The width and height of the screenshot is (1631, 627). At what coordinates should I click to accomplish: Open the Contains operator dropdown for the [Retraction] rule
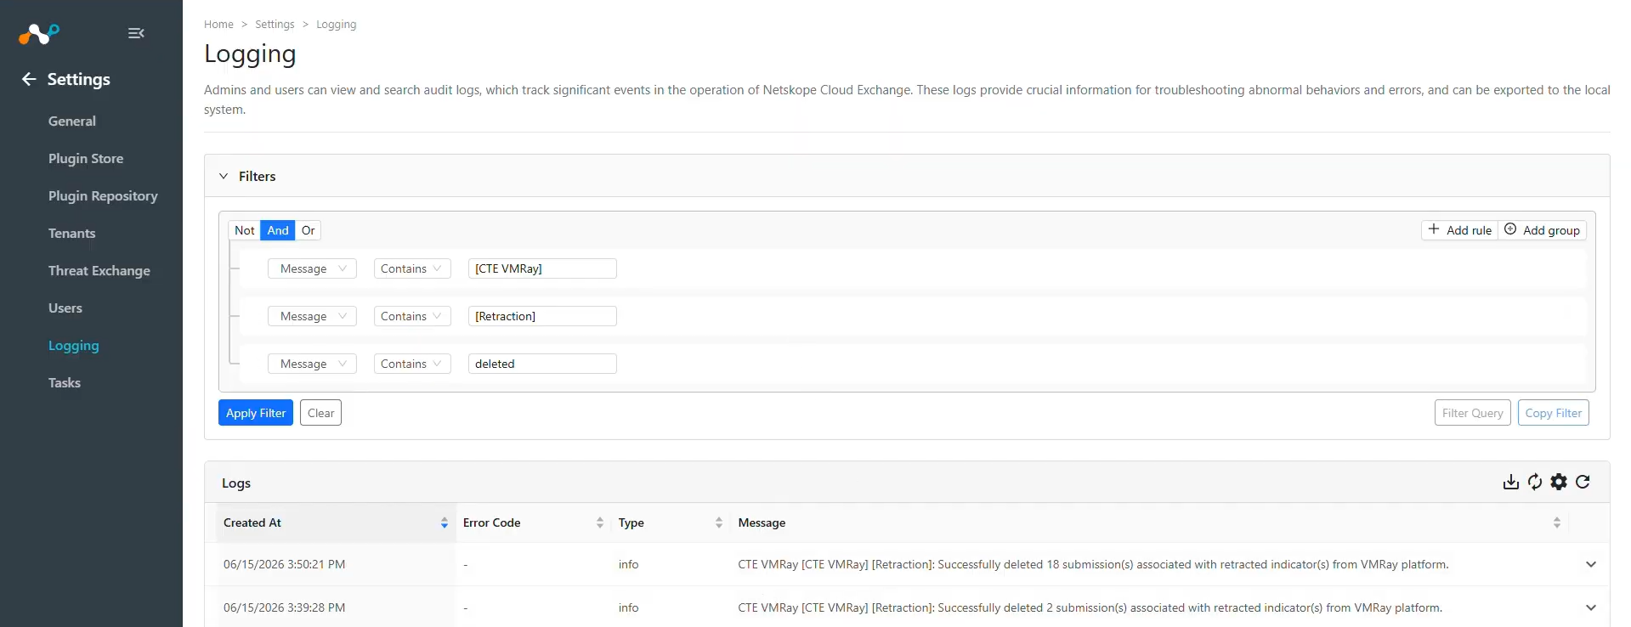[412, 316]
